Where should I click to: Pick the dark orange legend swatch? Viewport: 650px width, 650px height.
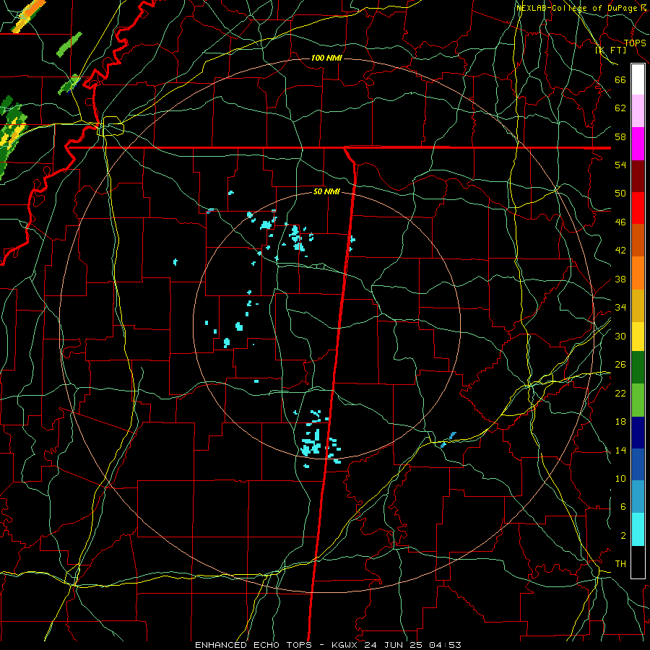pyautogui.click(x=638, y=240)
